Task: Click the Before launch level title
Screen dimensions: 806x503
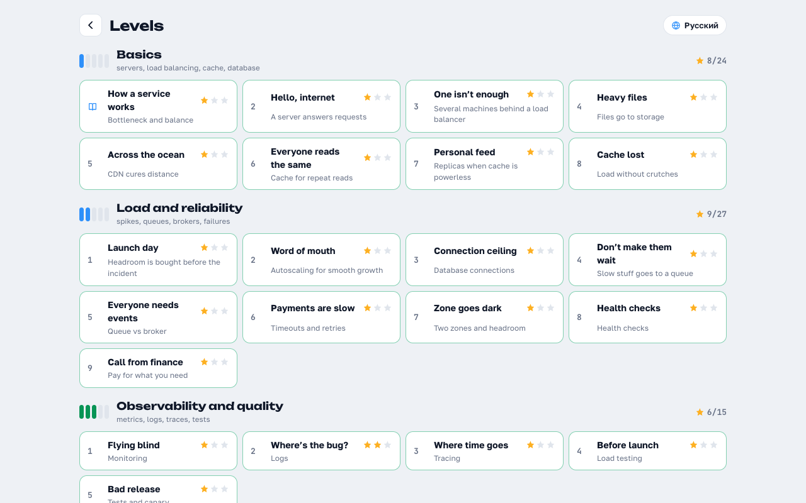Action: pyautogui.click(x=628, y=445)
